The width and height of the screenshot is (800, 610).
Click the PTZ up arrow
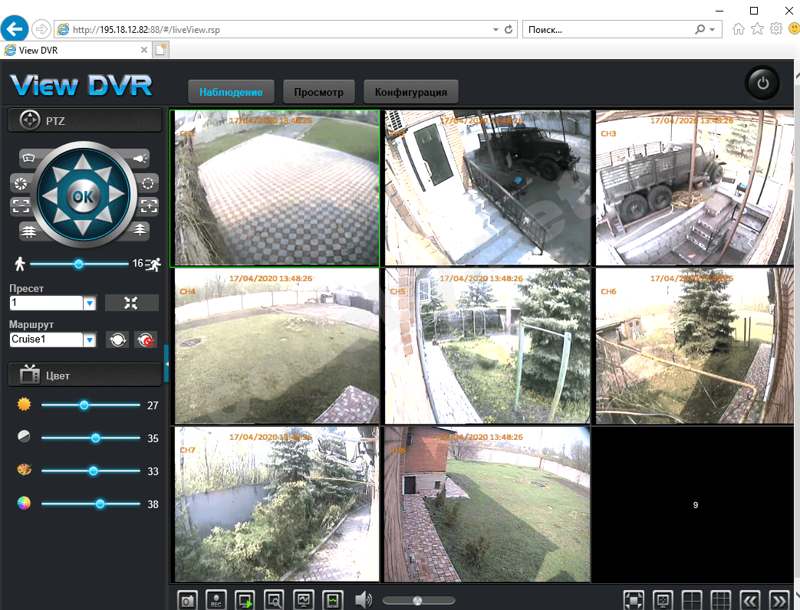(x=84, y=163)
